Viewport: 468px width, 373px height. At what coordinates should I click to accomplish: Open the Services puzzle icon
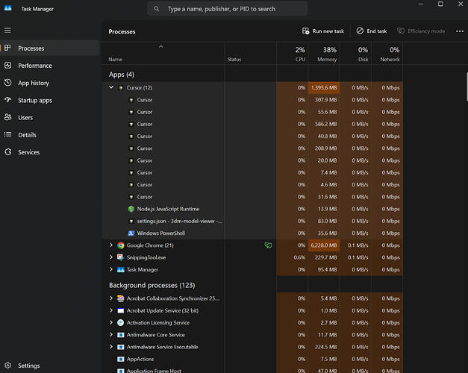pyautogui.click(x=7, y=151)
